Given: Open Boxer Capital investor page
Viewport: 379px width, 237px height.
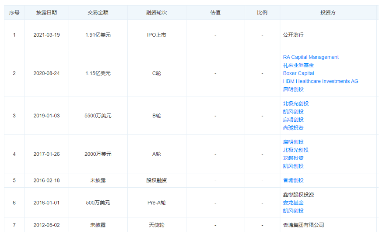Looking at the screenshot, I should [298, 73].
